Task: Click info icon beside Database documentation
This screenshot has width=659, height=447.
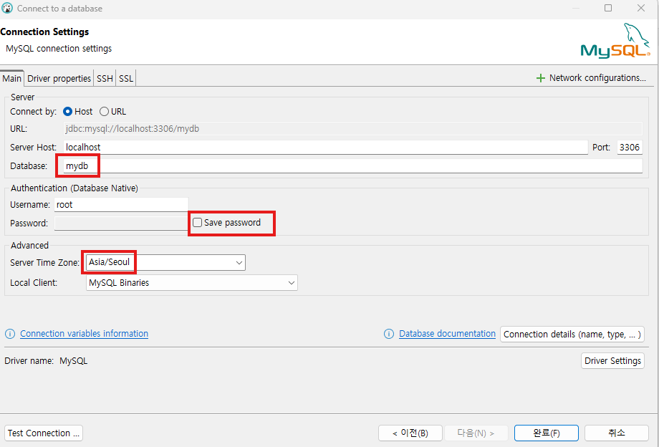Action: [389, 334]
